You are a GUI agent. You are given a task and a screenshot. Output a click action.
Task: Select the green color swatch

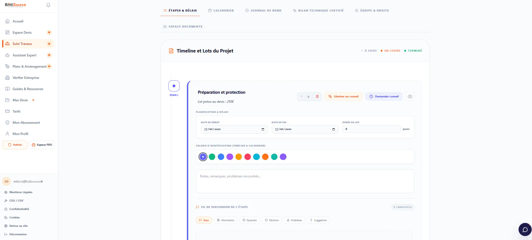click(x=212, y=157)
